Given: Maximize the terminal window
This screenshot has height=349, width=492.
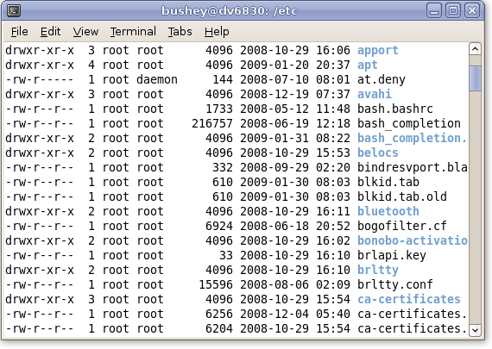Looking at the screenshot, I should coord(453,10).
